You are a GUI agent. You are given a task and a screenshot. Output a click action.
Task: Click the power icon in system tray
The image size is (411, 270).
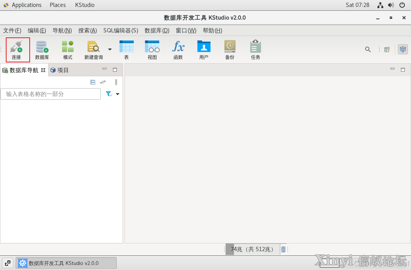pos(402,5)
